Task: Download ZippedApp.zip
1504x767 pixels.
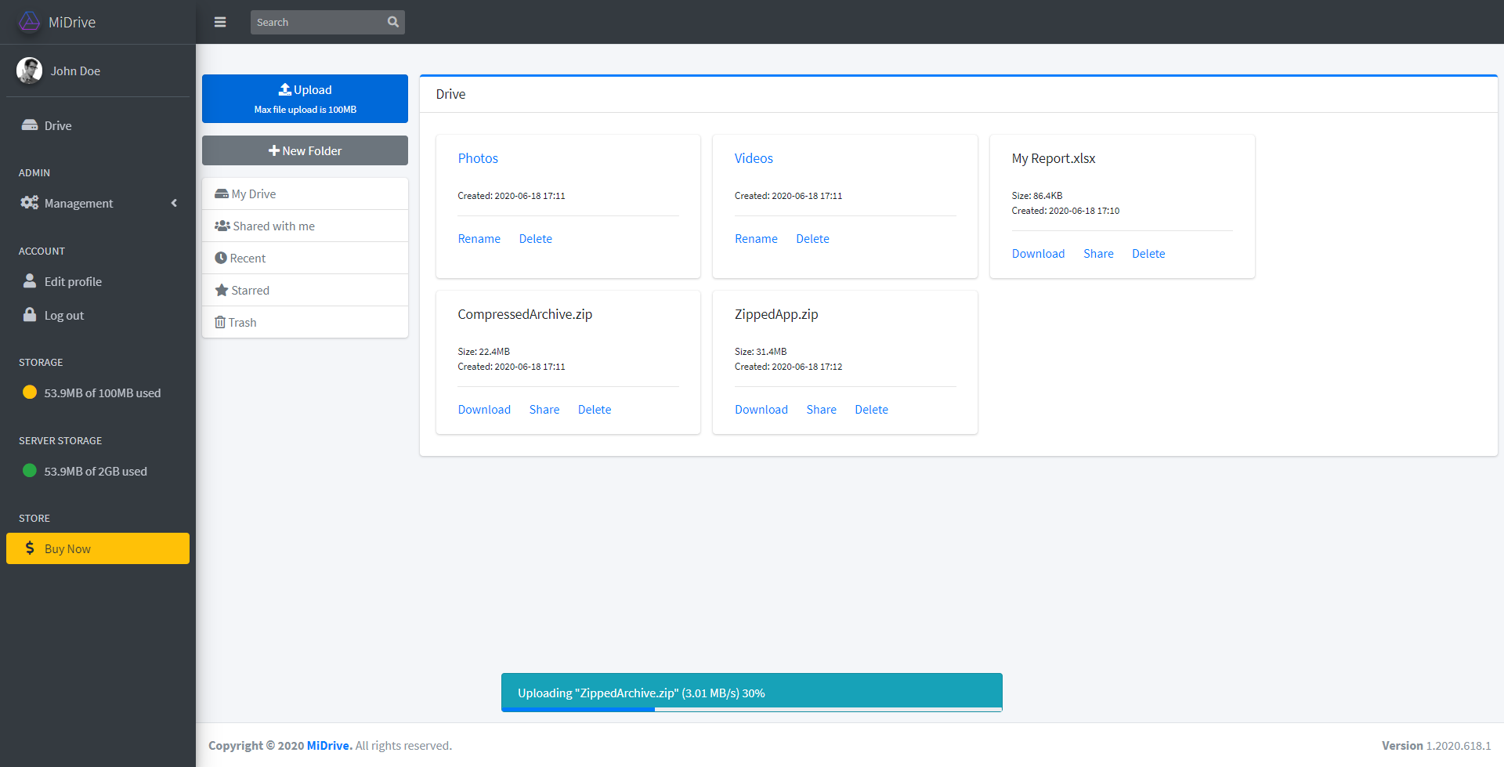Action: (761, 410)
